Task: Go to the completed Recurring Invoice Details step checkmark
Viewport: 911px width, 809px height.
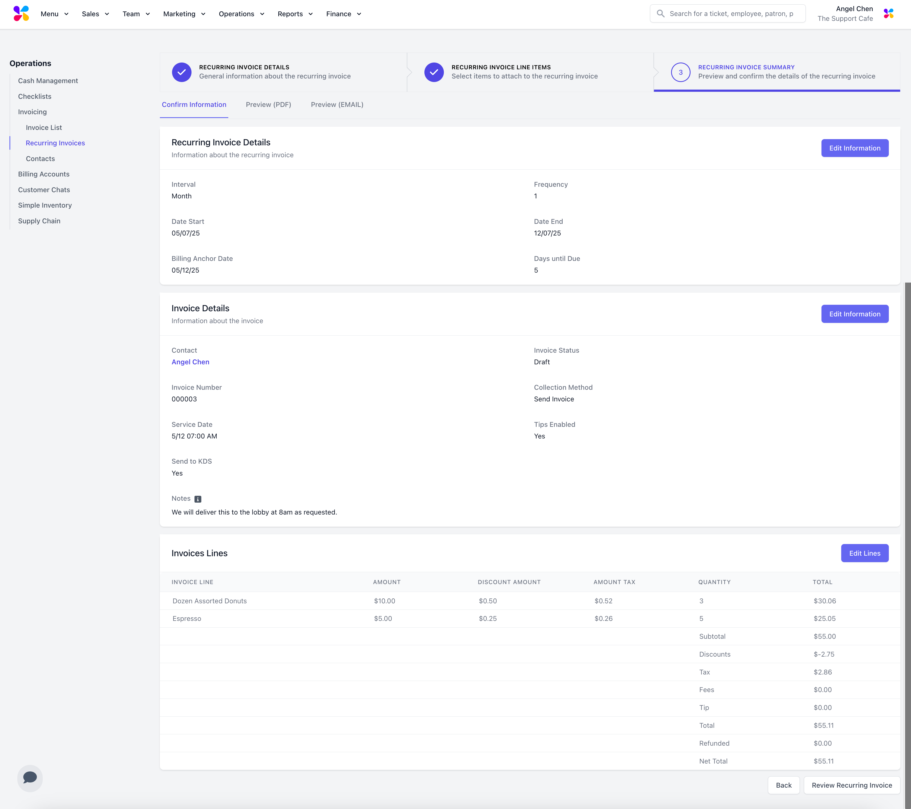Action: [x=181, y=72]
